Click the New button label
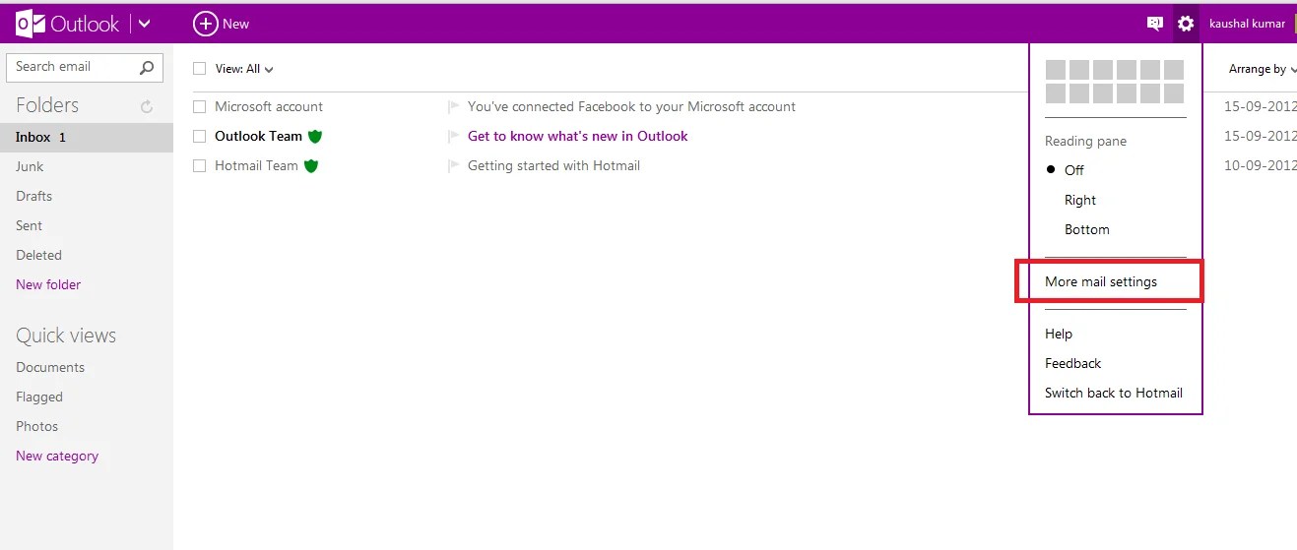1297x550 pixels. [x=236, y=24]
